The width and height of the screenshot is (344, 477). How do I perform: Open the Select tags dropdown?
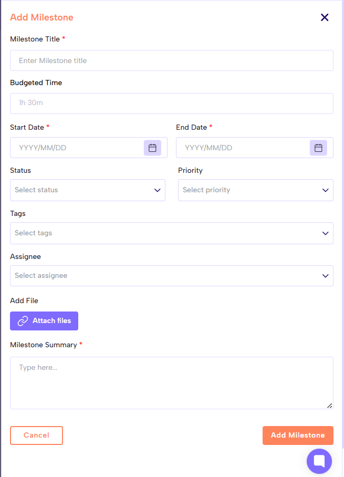(x=171, y=233)
